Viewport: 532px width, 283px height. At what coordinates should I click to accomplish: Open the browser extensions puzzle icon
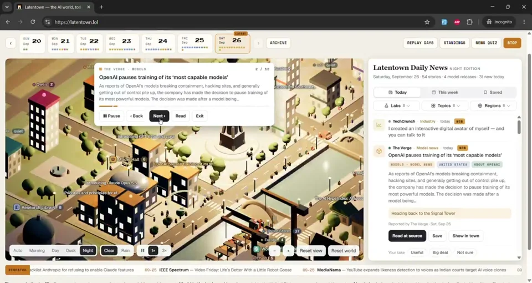click(469, 22)
